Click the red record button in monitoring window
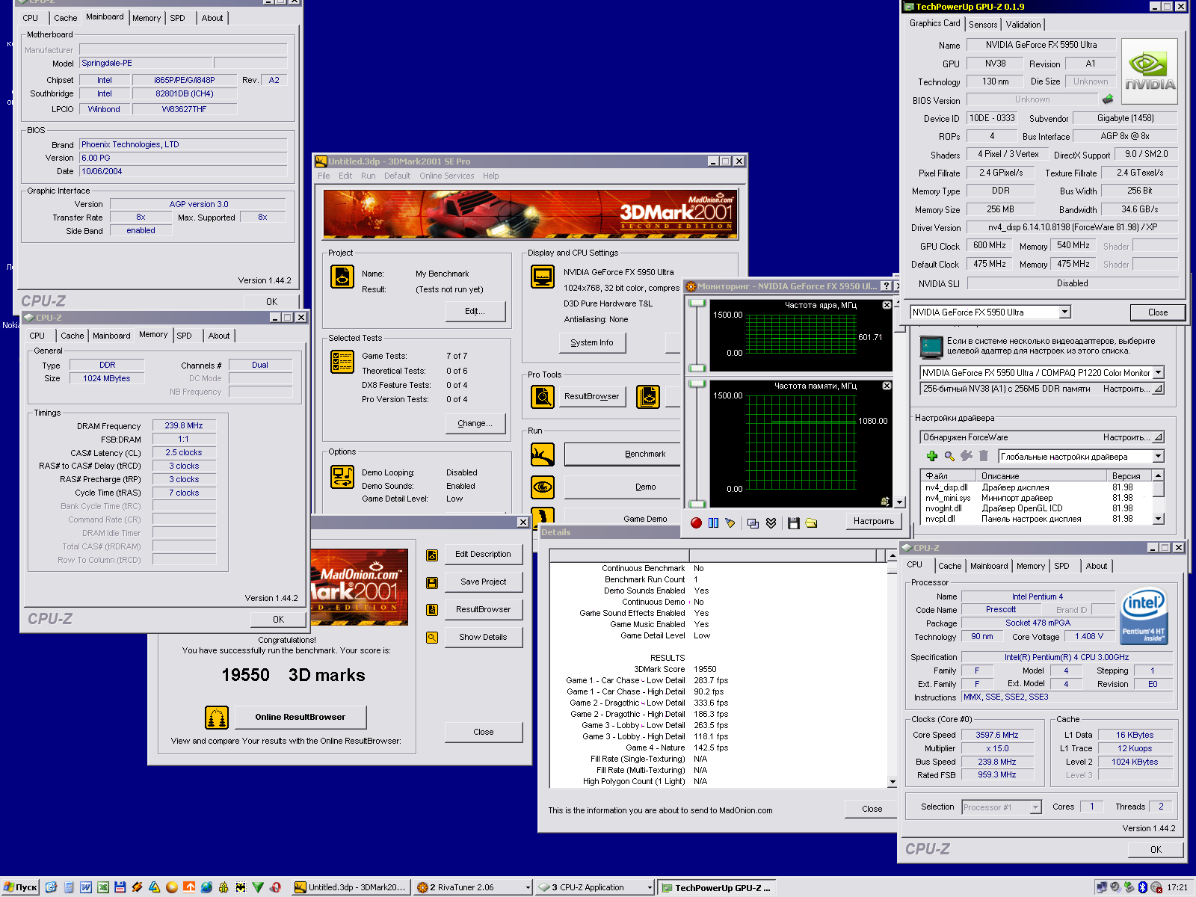This screenshot has height=897, width=1196. [696, 523]
